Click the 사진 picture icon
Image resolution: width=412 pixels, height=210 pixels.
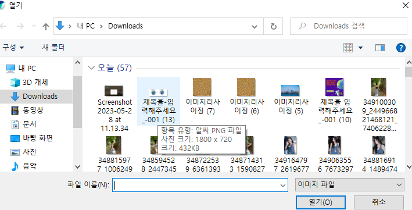15,152
